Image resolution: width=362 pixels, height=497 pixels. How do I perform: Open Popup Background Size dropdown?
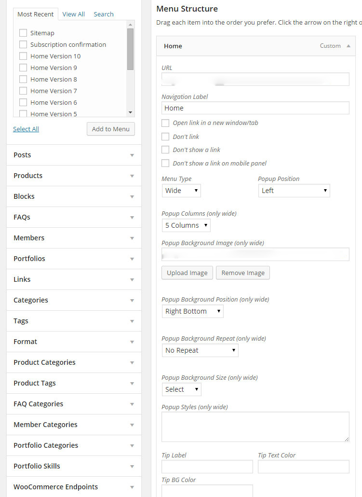click(181, 389)
